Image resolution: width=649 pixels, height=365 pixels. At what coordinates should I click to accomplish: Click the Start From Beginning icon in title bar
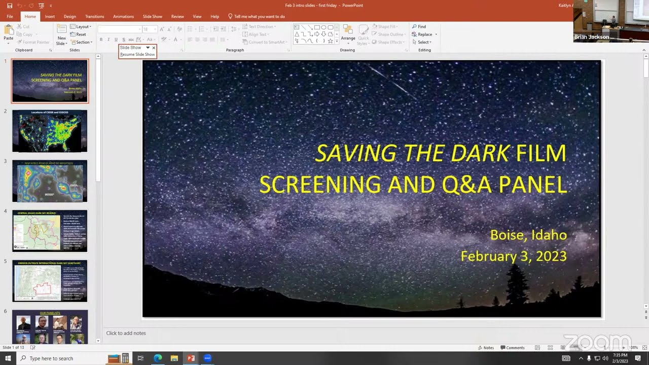pos(41,6)
